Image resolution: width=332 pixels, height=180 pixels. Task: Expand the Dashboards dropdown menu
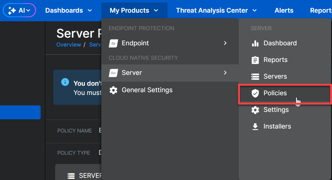pos(68,10)
